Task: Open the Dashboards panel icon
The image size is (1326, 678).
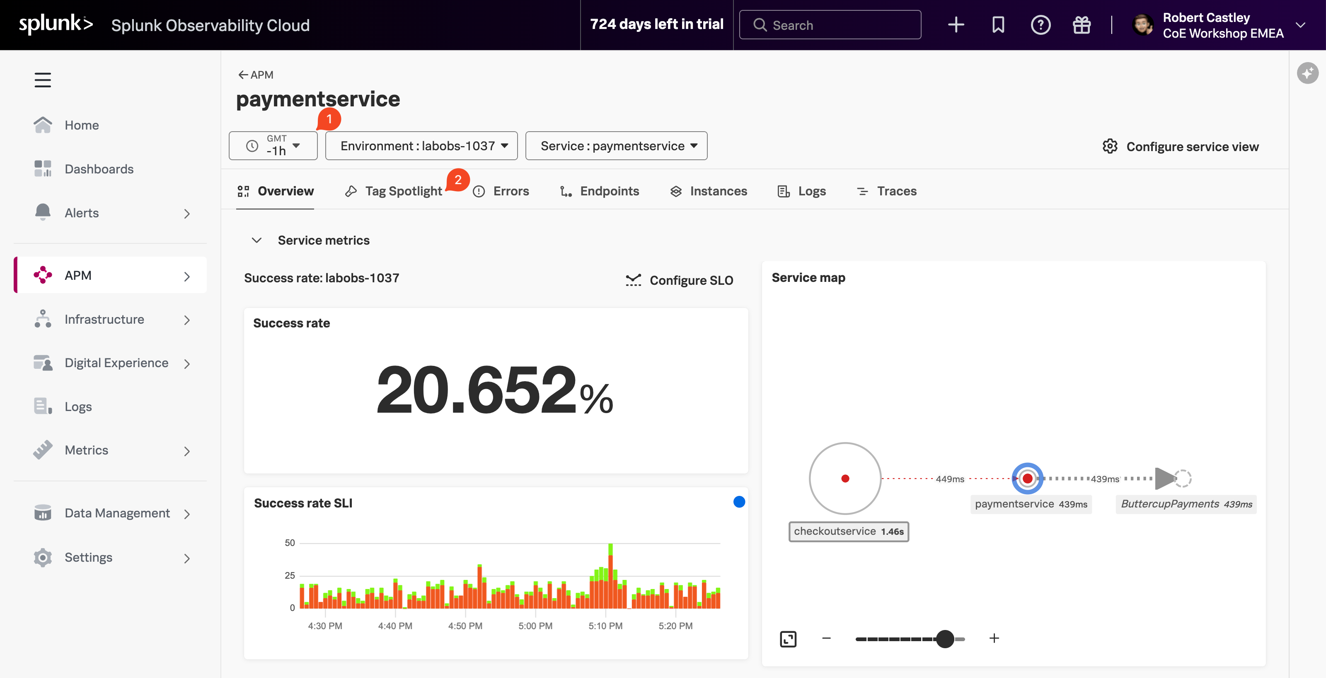Action: [x=43, y=168]
